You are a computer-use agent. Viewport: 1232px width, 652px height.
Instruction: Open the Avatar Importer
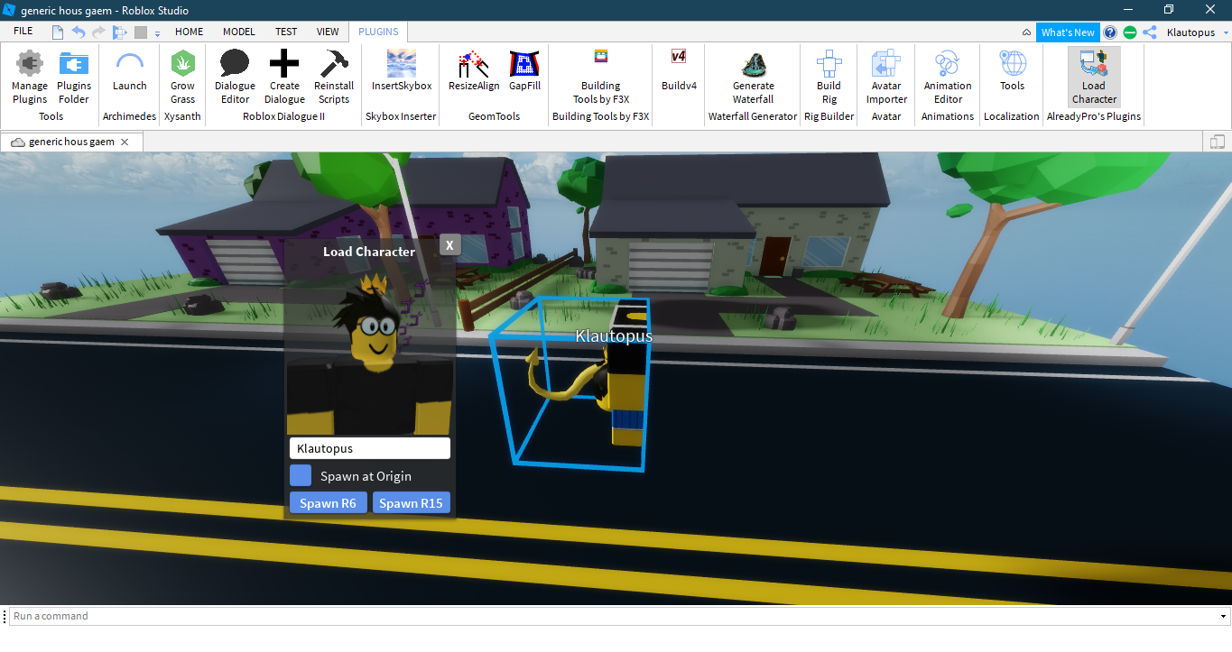tap(886, 78)
